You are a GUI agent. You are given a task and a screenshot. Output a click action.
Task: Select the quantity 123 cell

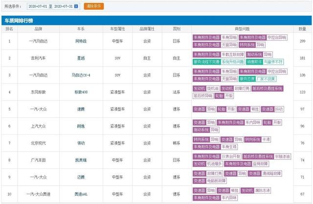click(x=302, y=92)
